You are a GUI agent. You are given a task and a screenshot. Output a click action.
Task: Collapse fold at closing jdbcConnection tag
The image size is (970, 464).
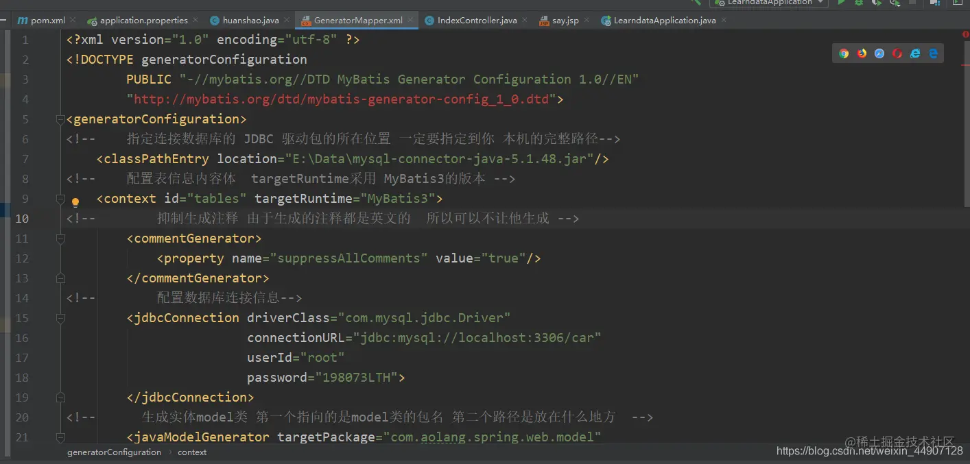pos(60,398)
